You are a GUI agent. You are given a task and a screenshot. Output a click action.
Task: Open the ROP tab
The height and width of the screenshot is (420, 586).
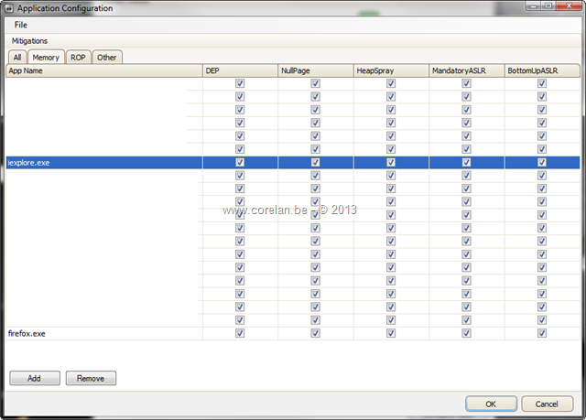tap(78, 58)
